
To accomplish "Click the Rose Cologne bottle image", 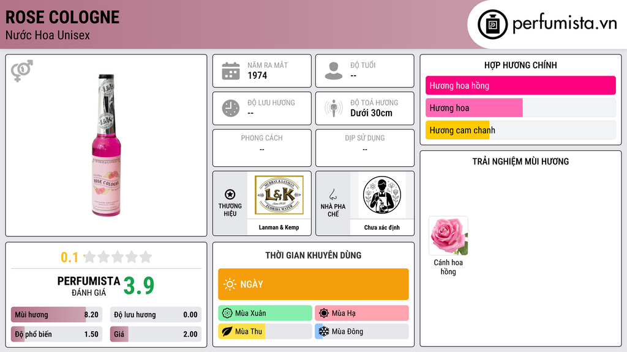I will click(x=106, y=145).
